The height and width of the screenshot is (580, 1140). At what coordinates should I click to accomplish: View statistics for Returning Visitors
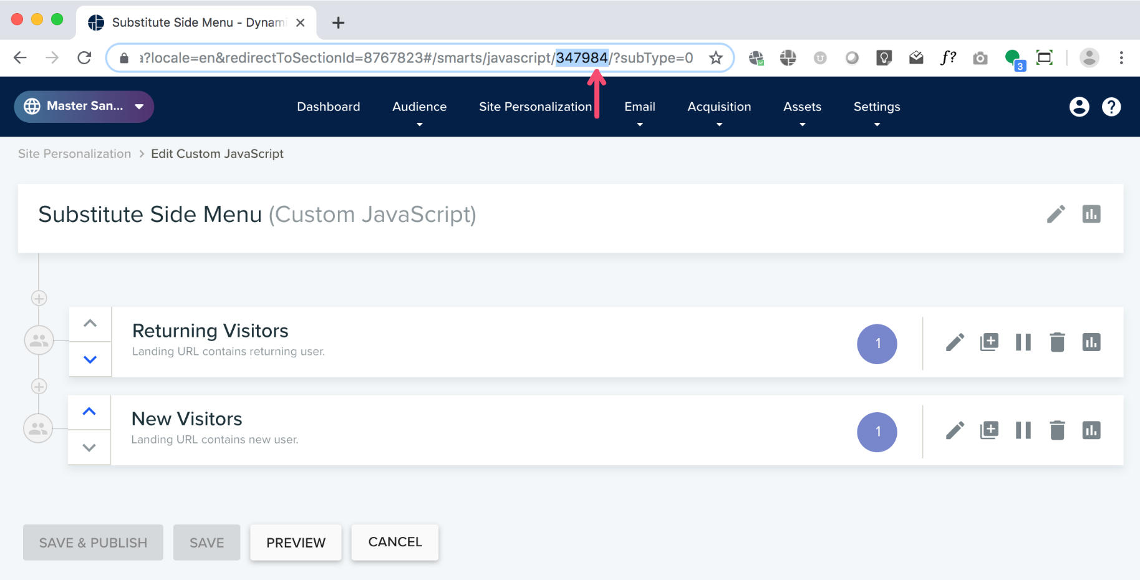pyautogui.click(x=1091, y=342)
